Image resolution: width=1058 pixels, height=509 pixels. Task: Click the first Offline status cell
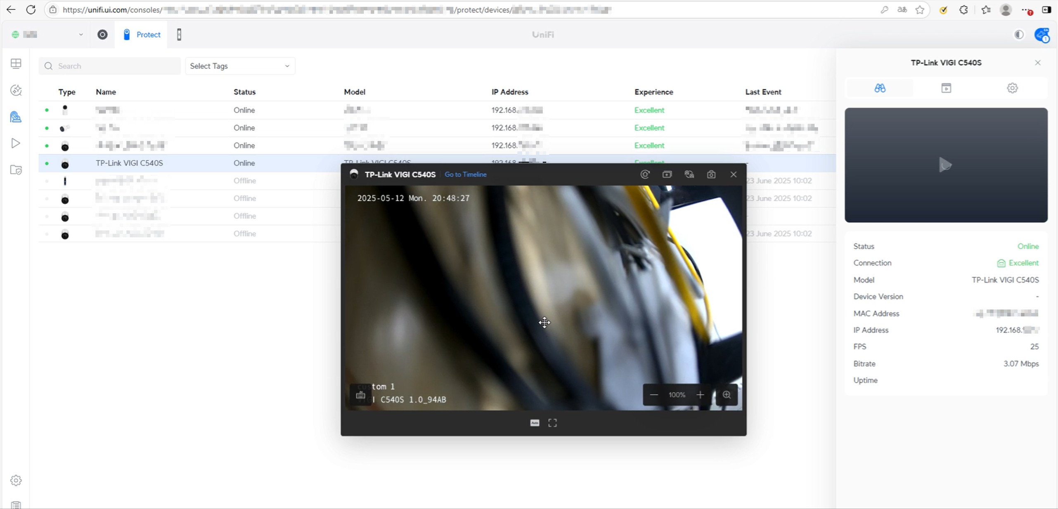[245, 181]
